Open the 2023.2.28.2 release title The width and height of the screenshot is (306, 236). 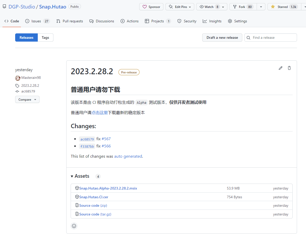tap(92, 72)
